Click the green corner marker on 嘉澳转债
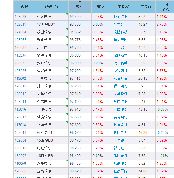174x178 pixels. [67, 75]
